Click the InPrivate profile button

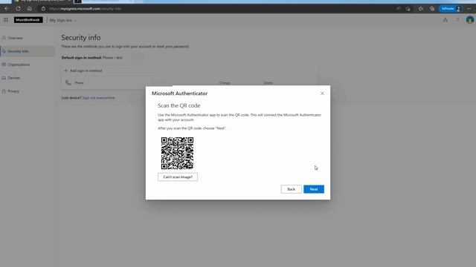tap(451, 9)
